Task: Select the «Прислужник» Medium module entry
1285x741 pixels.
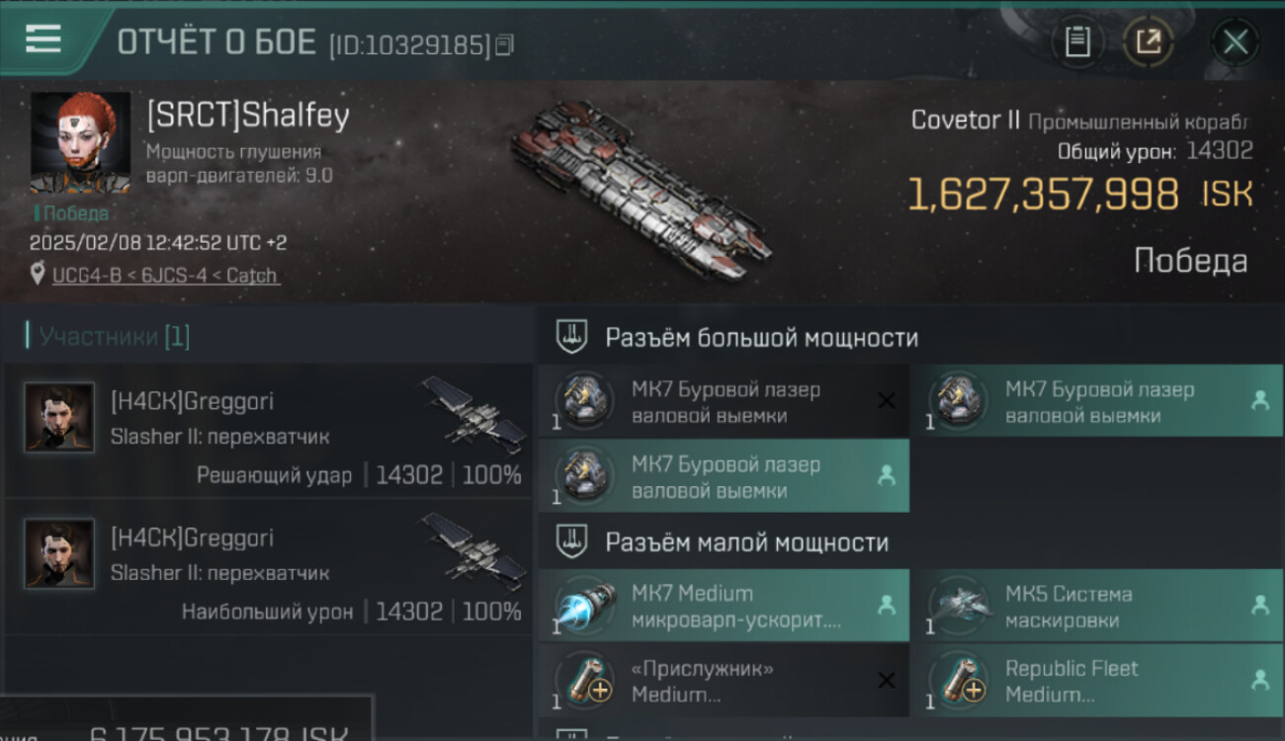Action: 724,681
